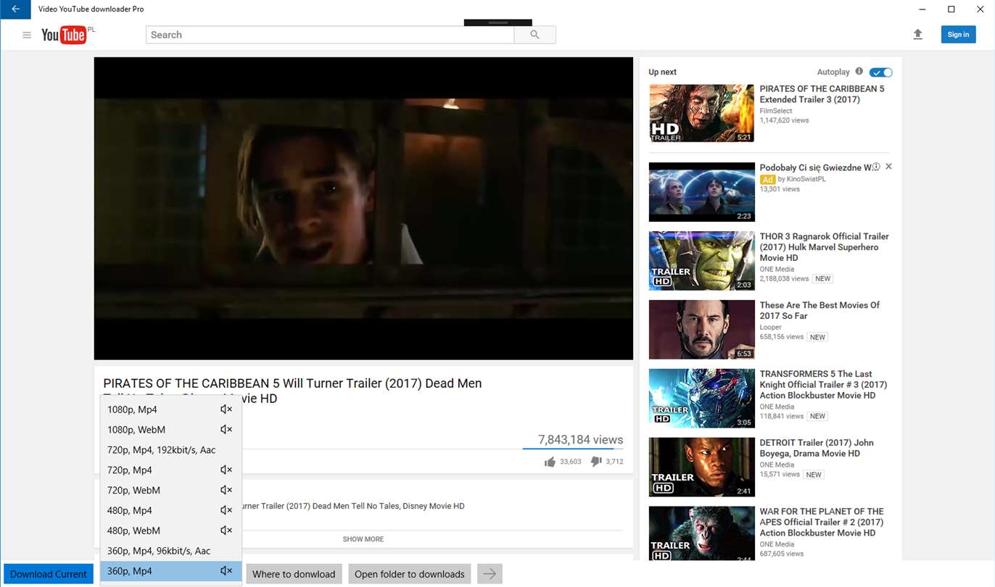995x587 pixels.
Task: Click the 7,843,184 views text
Action: (x=580, y=439)
